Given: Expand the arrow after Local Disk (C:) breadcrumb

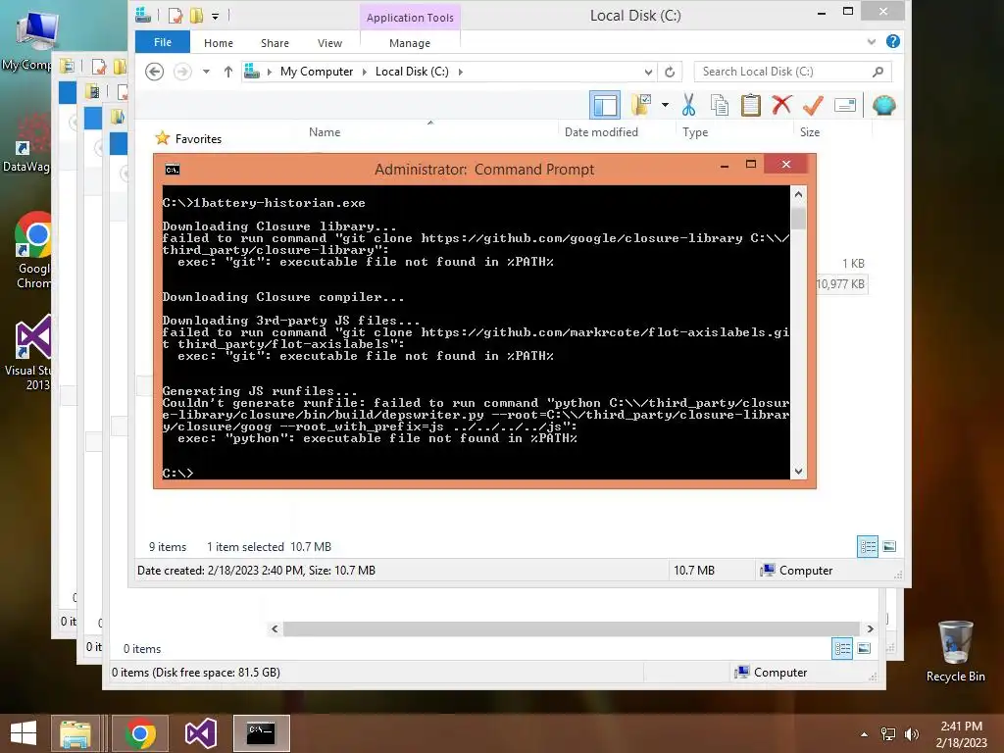Looking at the screenshot, I should 461,72.
